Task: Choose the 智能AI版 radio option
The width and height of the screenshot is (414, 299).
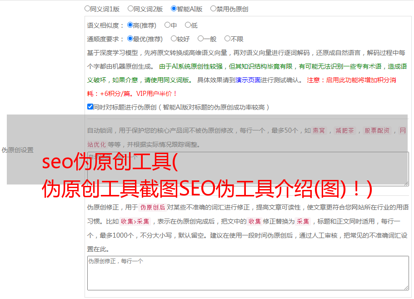Action: point(174,9)
